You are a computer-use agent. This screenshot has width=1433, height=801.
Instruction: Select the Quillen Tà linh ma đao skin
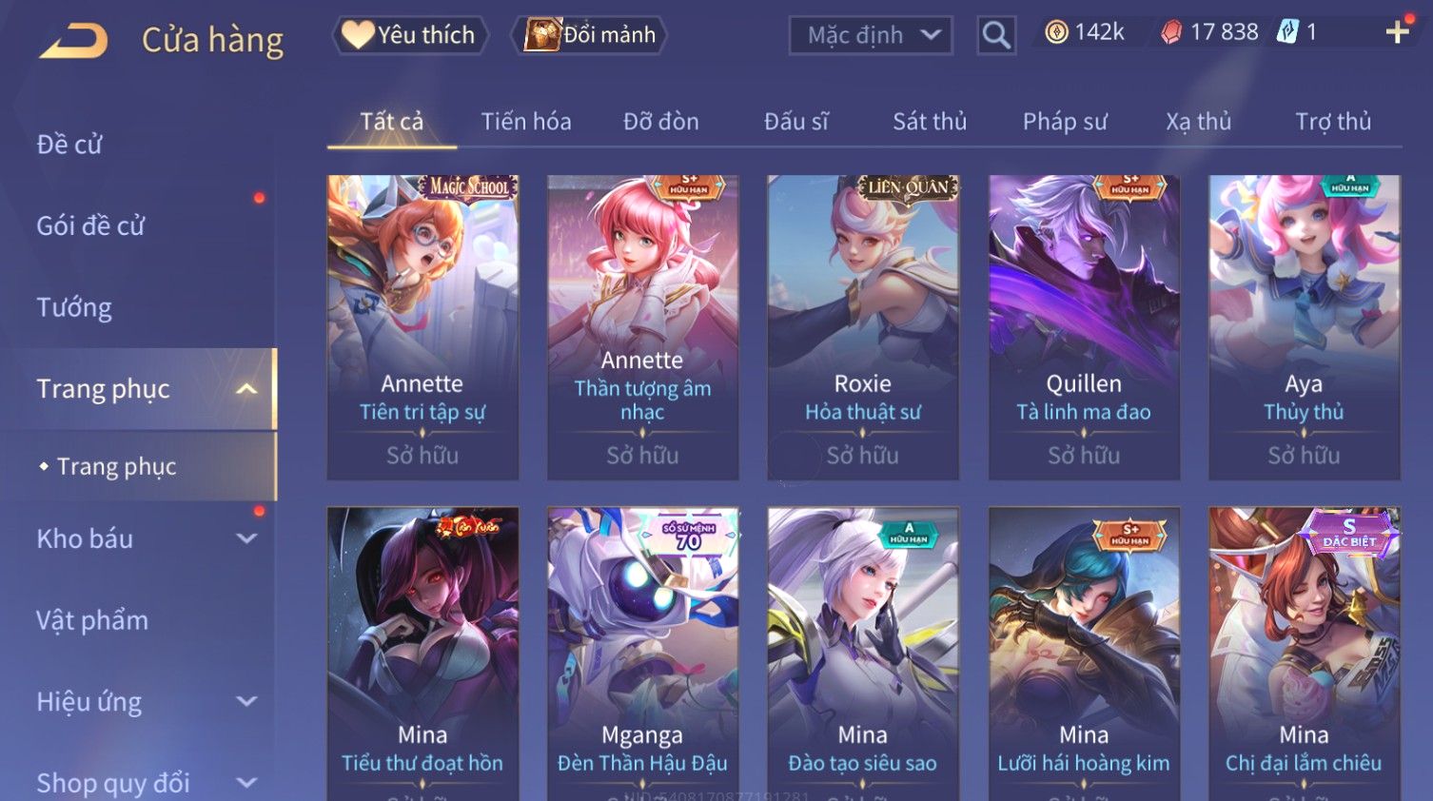[1084, 327]
